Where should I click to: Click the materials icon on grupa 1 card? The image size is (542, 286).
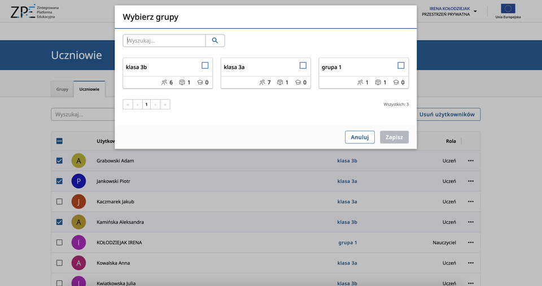point(378,82)
